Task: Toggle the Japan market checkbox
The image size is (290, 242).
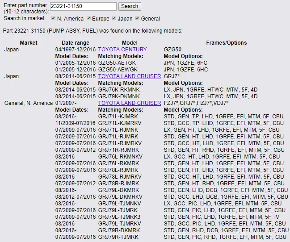Action: 114,18
